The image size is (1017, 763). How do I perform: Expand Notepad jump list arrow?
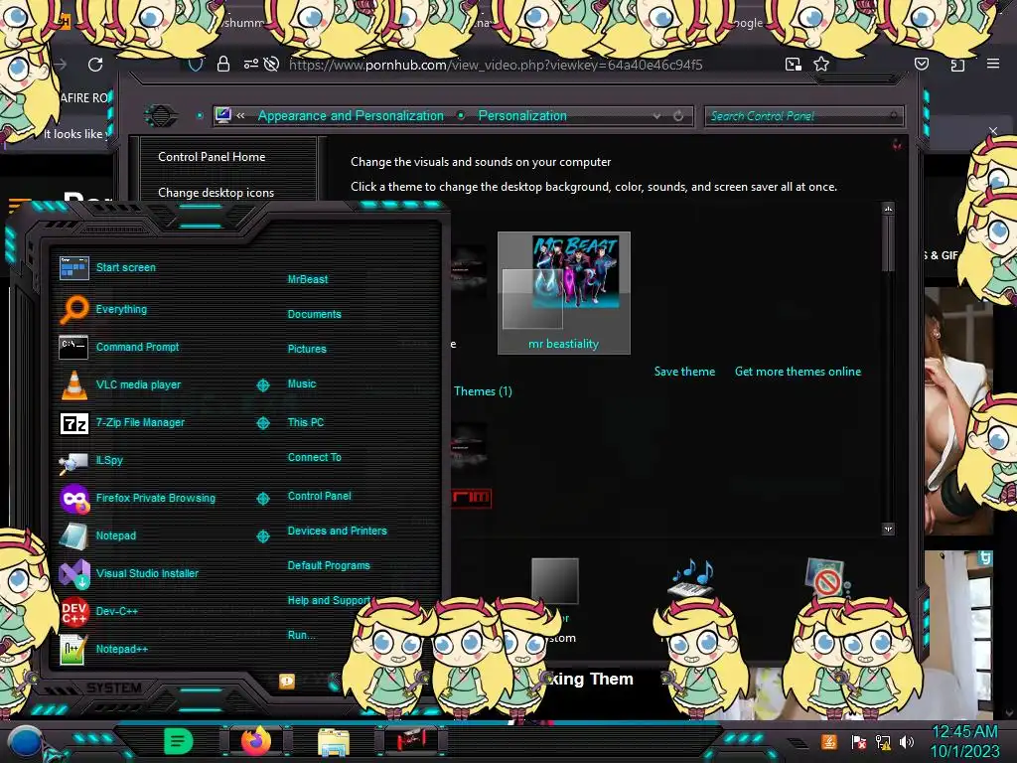coord(262,535)
